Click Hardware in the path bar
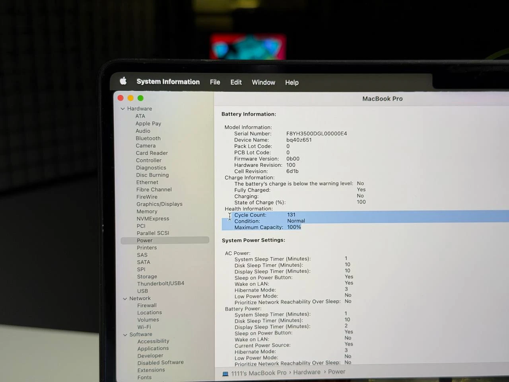The width and height of the screenshot is (509, 382). click(307, 372)
